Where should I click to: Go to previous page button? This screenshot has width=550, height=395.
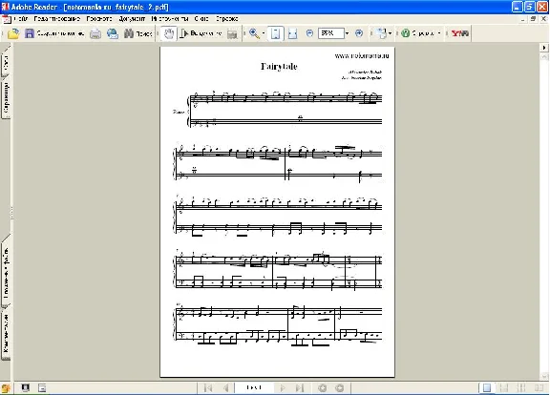click(x=226, y=387)
